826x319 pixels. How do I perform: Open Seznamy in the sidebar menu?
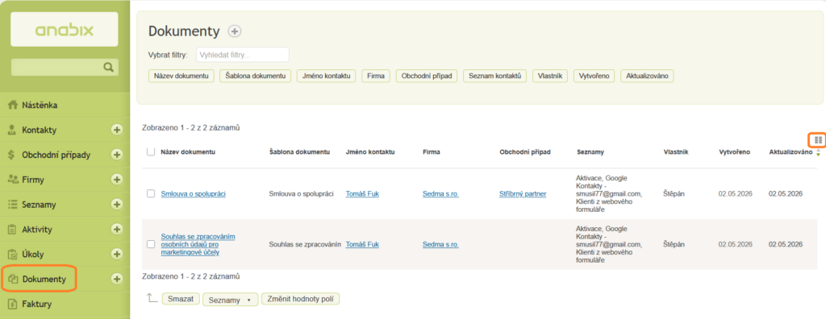point(39,205)
